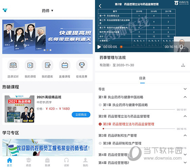190x168 pixels.
Task: Select the 第1章 lesson radio circle
Action: point(100,105)
